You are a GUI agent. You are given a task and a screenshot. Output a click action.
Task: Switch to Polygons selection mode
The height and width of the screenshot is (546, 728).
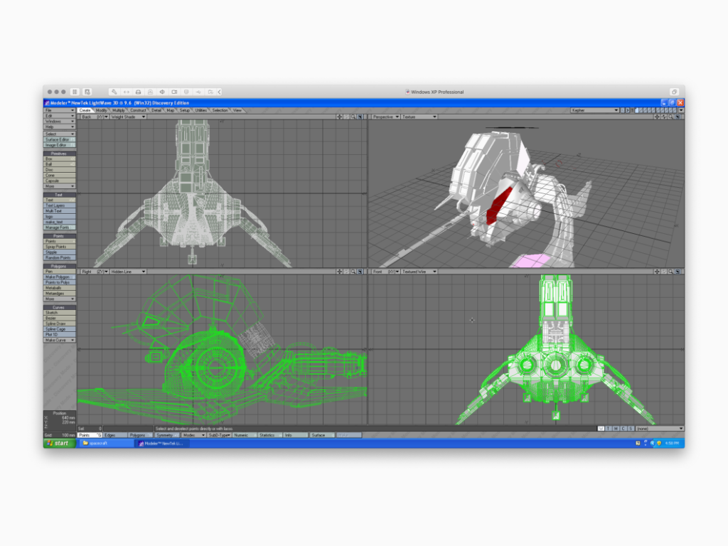pos(141,435)
